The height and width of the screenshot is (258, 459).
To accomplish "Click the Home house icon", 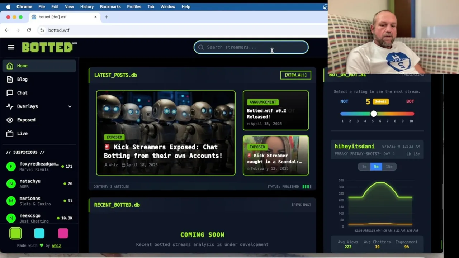I will [10, 66].
